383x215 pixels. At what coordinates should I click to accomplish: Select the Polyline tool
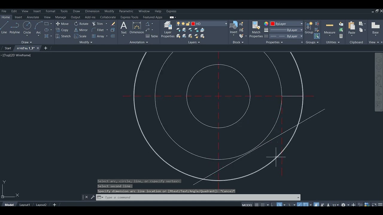pos(14,28)
